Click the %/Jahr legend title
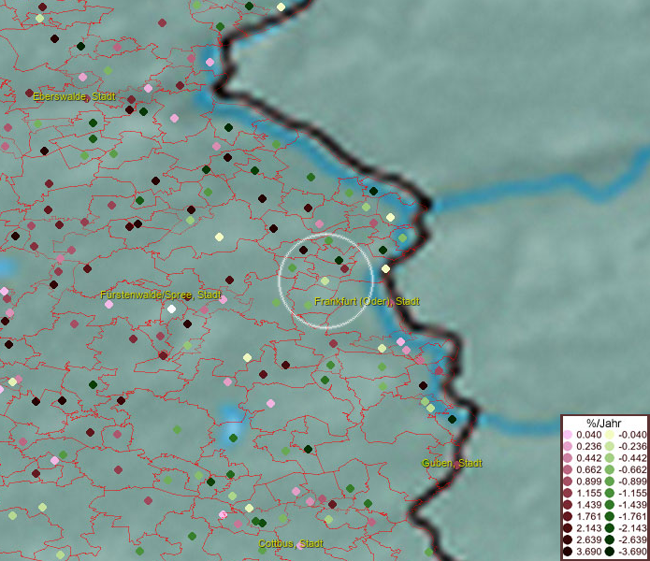Viewport: 650px width, 561px height. click(x=603, y=423)
